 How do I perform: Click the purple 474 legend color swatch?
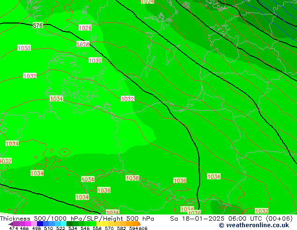coord(13,224)
